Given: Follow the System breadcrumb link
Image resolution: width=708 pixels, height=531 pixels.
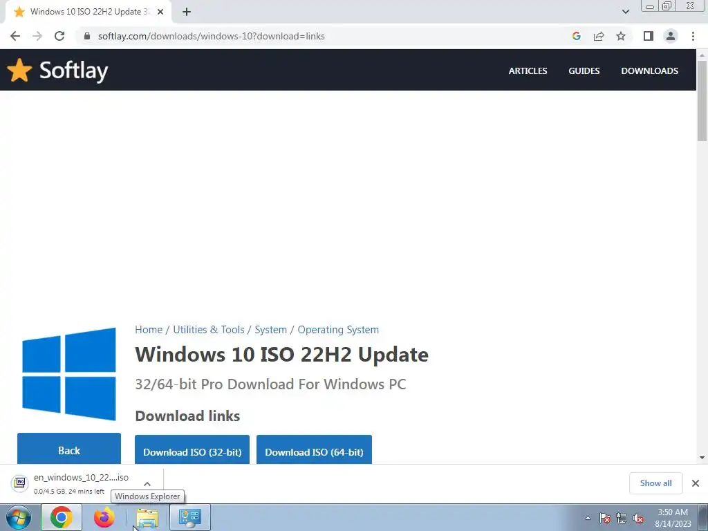Looking at the screenshot, I should 270,330.
